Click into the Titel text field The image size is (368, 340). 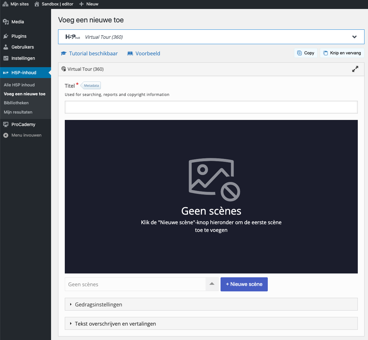[x=211, y=107]
